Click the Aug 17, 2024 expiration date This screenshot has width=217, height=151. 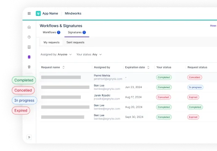[133, 97]
